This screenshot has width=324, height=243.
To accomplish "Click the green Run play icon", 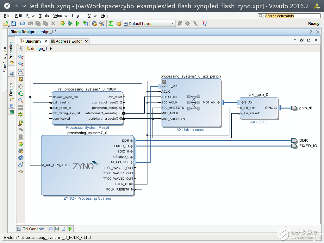I will point(78,23).
